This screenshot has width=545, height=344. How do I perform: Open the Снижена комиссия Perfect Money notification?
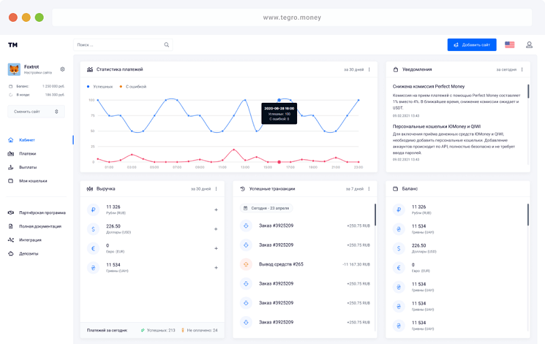pos(429,87)
